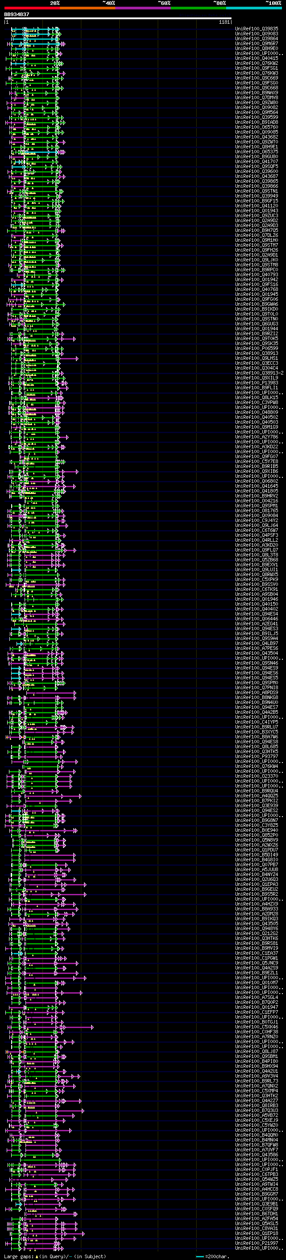Select hit UniRef100_Q9STN1

pyautogui.click(x=257, y=191)
